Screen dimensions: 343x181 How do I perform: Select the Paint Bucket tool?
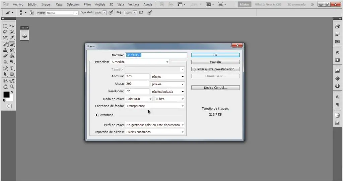(12, 56)
